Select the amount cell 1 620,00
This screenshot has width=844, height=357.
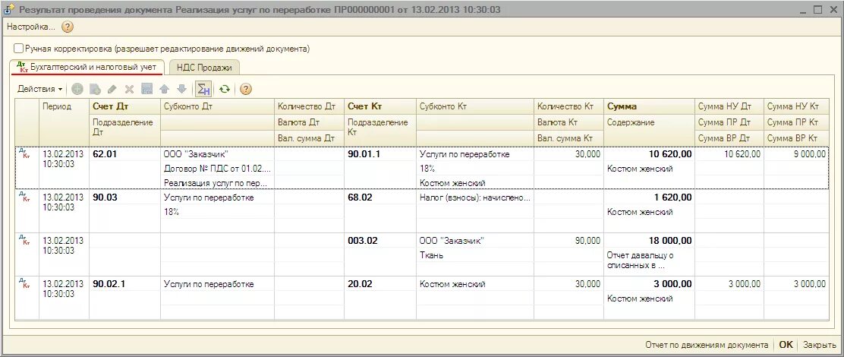tap(649, 197)
